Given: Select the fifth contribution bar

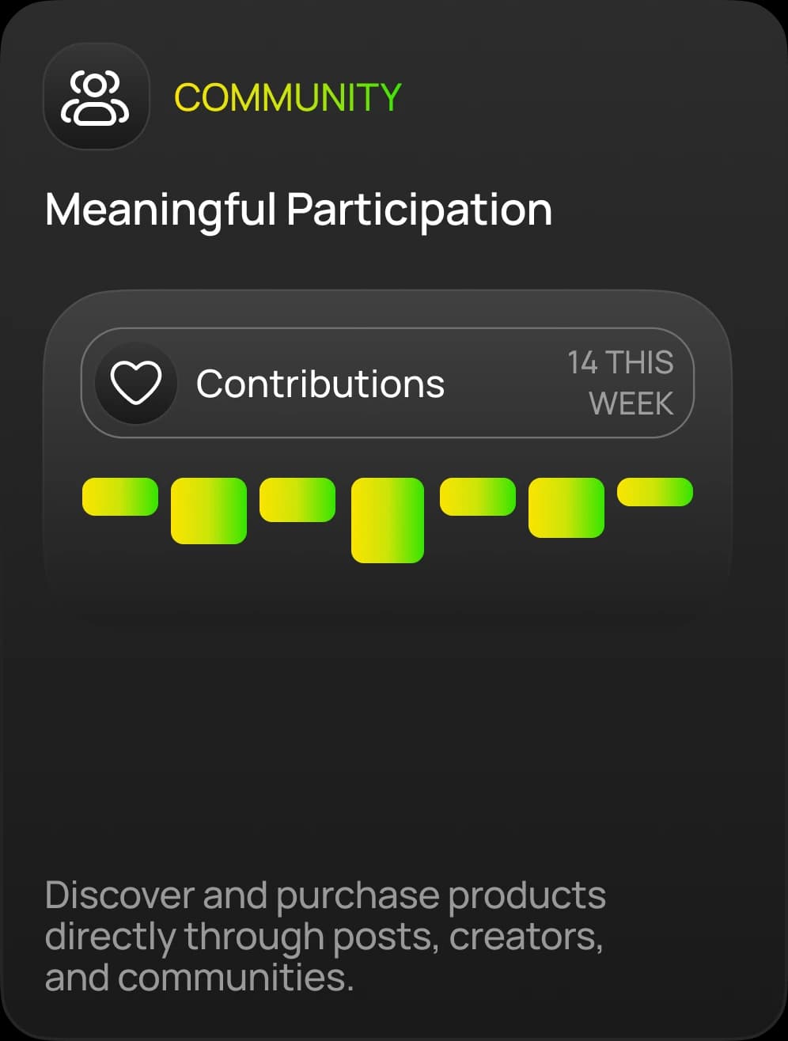Looking at the screenshot, I should click(x=478, y=497).
